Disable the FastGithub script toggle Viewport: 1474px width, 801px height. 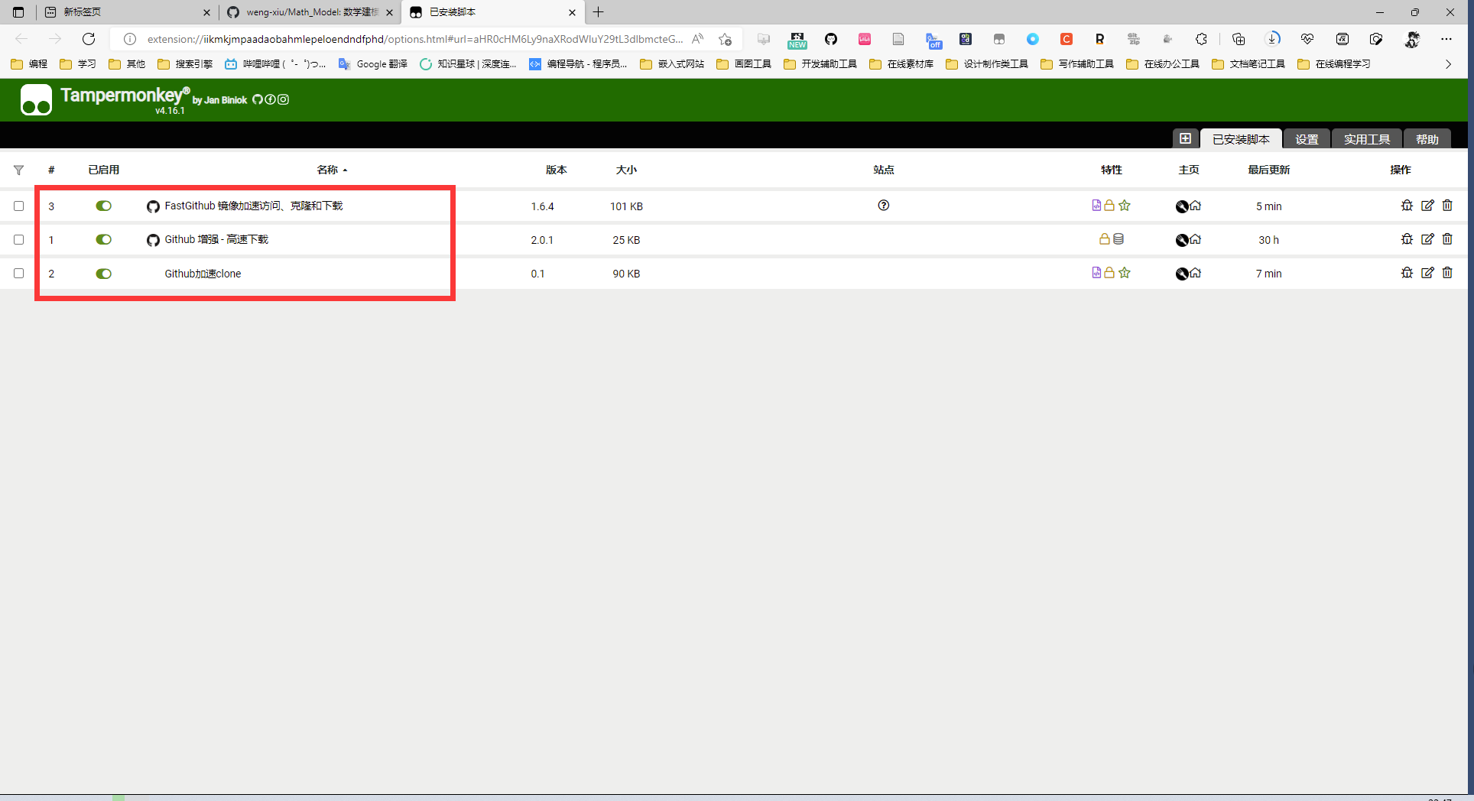[103, 206]
